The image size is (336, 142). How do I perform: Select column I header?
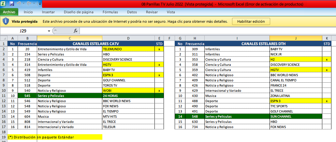point(237,38)
